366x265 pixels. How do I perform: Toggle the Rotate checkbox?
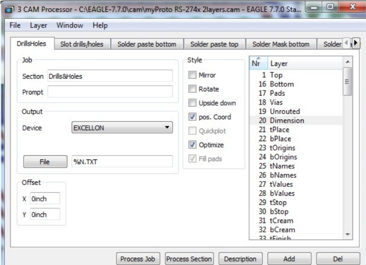192,89
